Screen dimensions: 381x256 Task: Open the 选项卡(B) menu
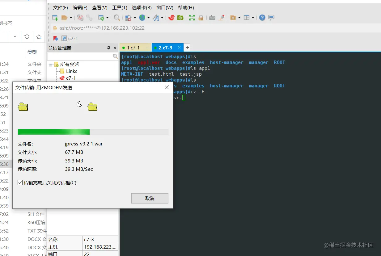pyautogui.click(x=142, y=8)
